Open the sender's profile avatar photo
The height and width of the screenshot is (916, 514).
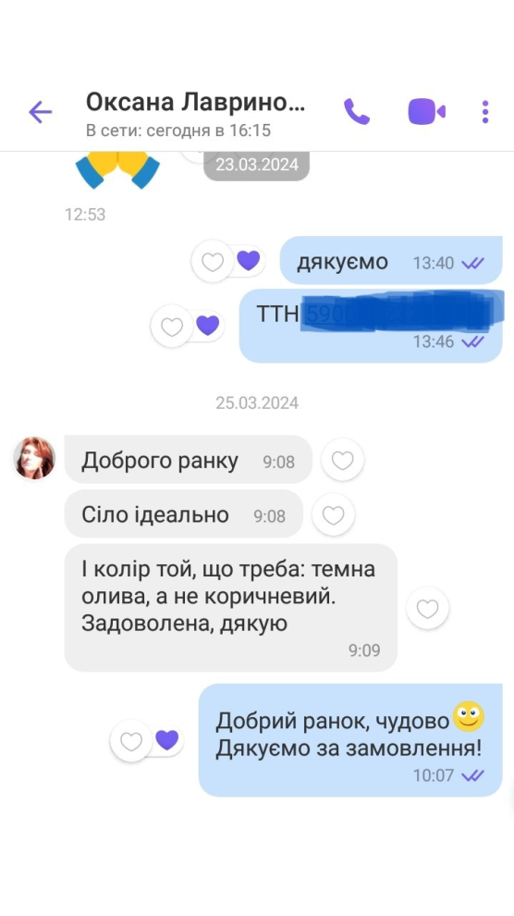click(x=34, y=458)
